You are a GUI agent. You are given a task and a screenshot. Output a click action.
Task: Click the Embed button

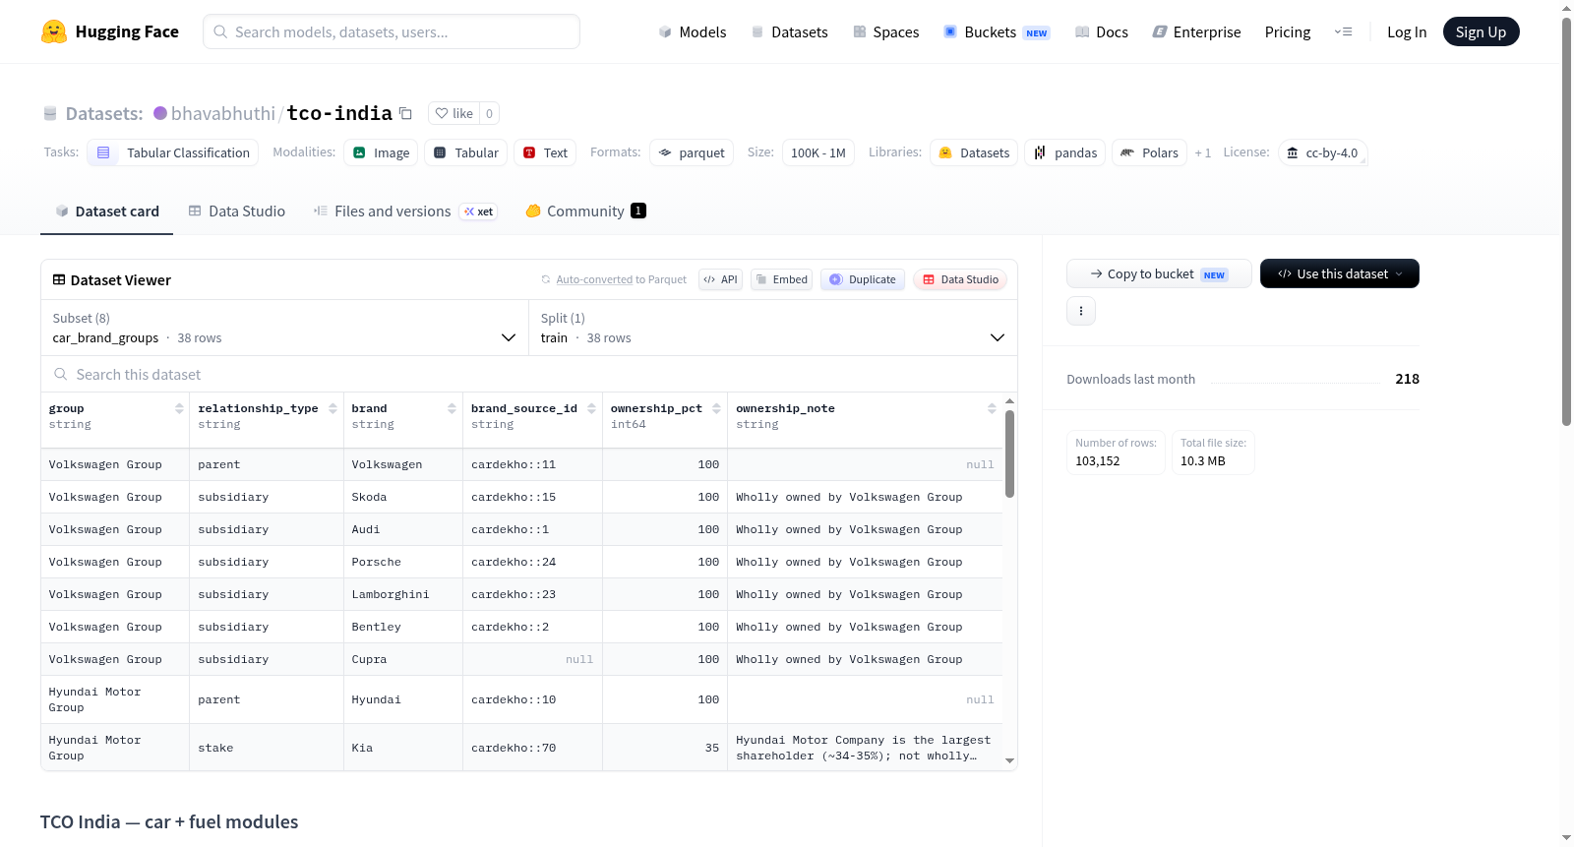[x=782, y=279]
